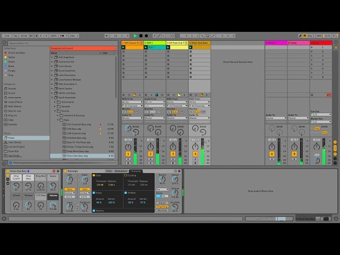Image resolution: width=340 pixels, height=255 pixels.
Task: Click the browser search field
Action: tap(63, 43)
